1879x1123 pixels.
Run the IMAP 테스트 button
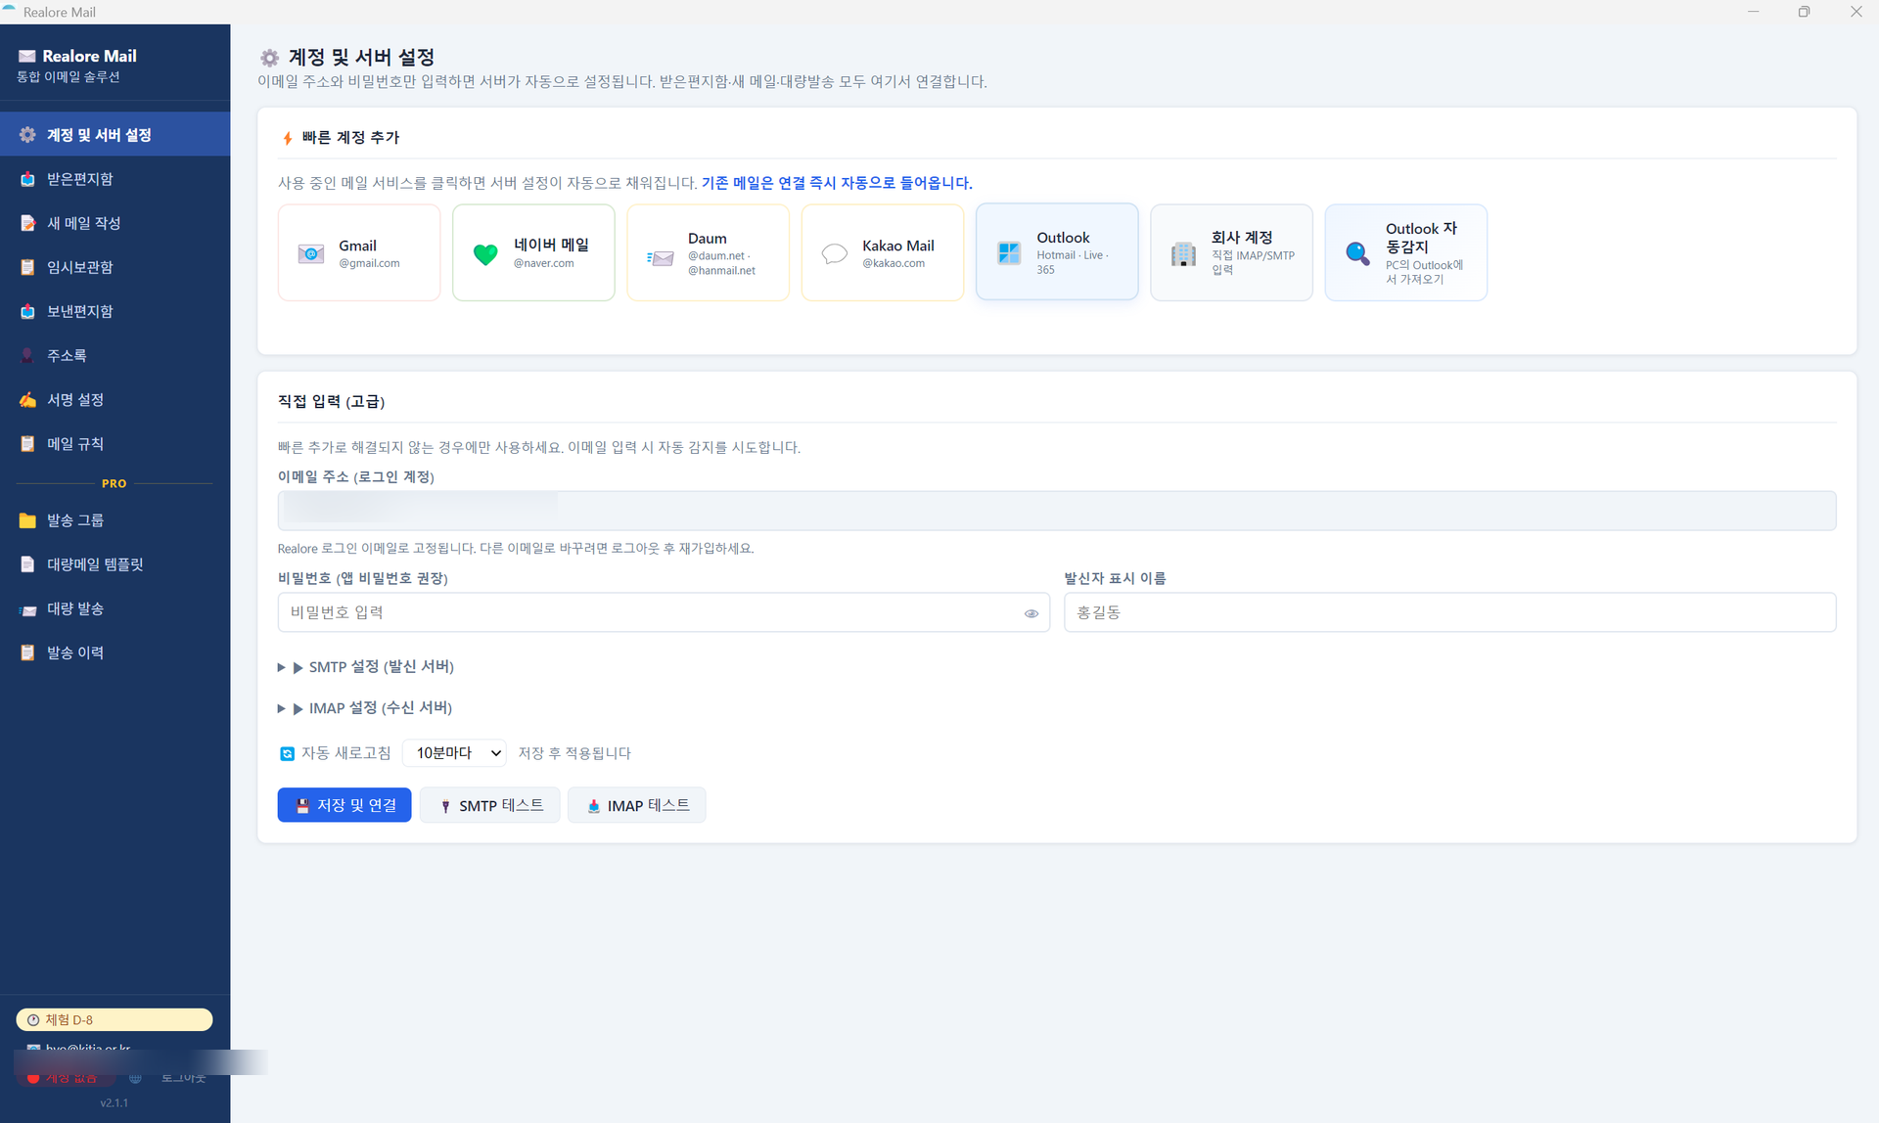point(636,805)
